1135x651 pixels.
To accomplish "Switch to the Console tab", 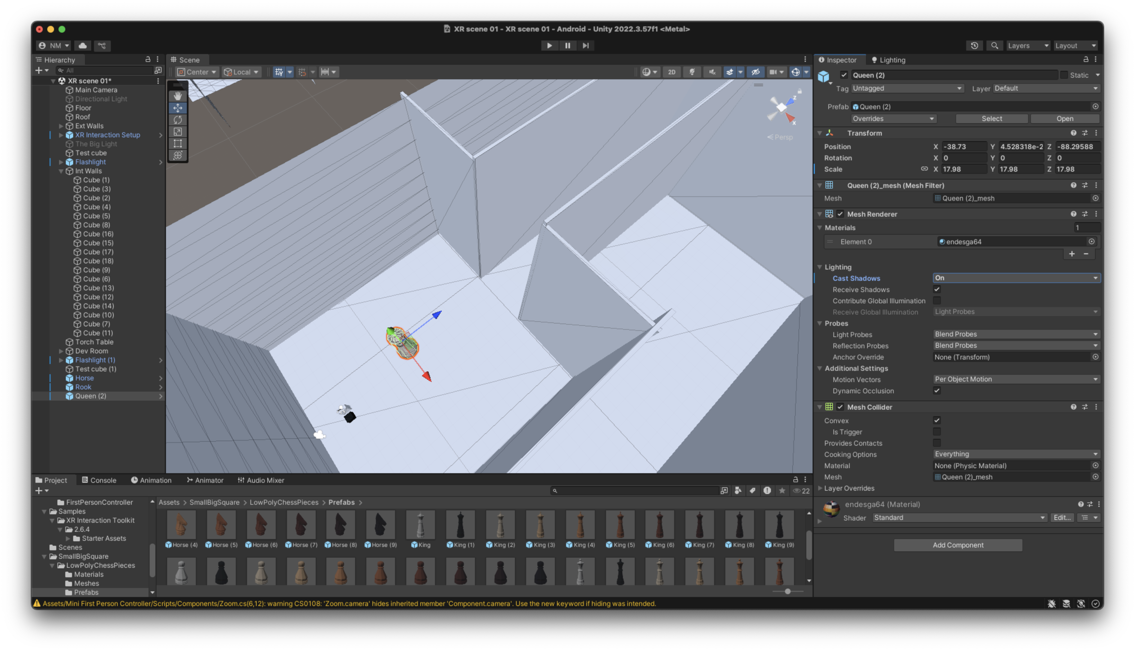I will coord(99,480).
